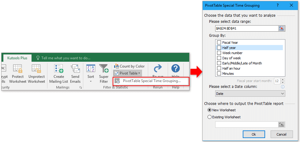This screenshot has height=142, width=300.
Task: Choose PivotTable Special Time Grouping menu item
Action: pyautogui.click(x=151, y=81)
